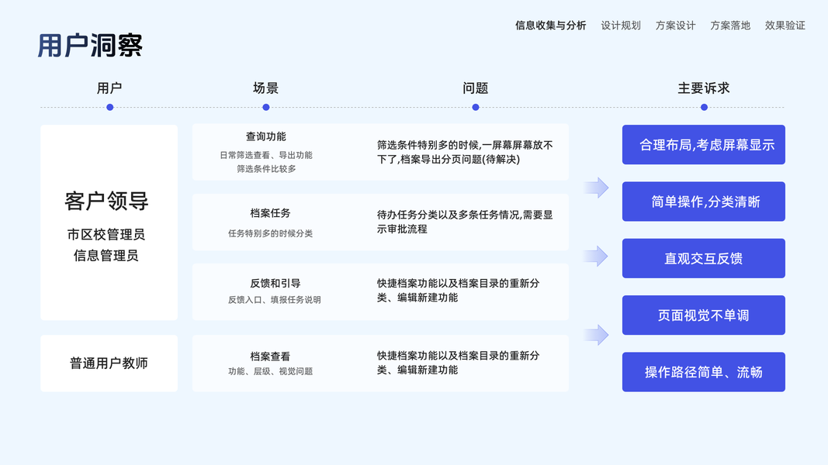Click the arrow icon beside 查询功能 row

pyautogui.click(x=597, y=188)
